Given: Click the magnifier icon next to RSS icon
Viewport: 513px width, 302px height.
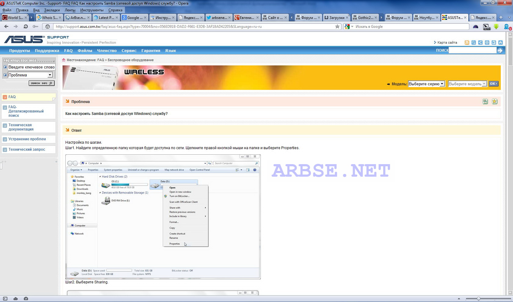Looking at the screenshot, I should (474, 42).
